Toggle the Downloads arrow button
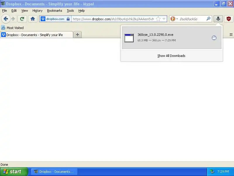Viewport: 234px width, 176px height. click(218, 19)
